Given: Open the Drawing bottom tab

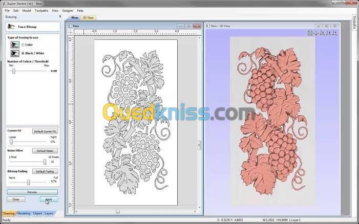Looking at the screenshot, I should coord(9,213).
